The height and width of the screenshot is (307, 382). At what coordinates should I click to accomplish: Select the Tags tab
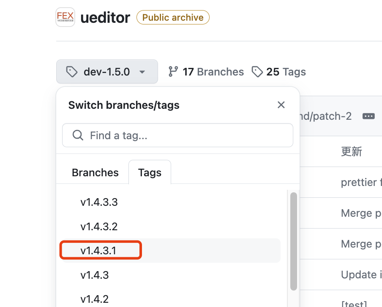click(150, 172)
